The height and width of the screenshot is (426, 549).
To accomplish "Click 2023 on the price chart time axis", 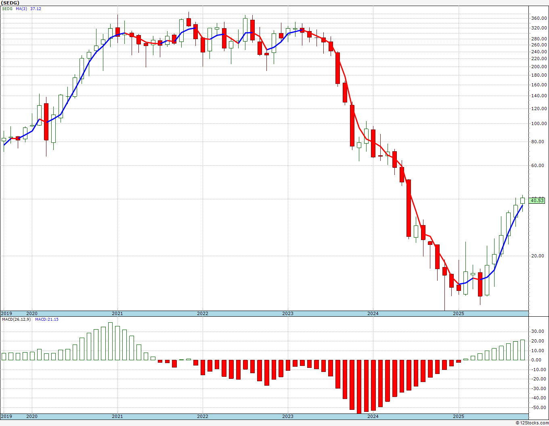I will click(x=288, y=313).
